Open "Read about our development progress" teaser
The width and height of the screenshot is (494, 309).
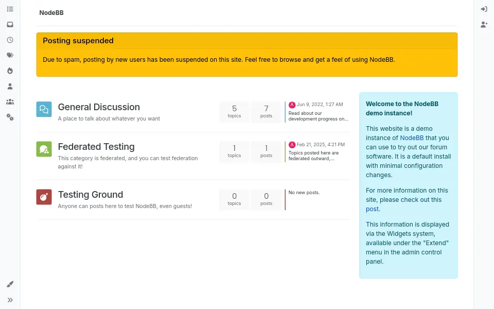pyautogui.click(x=318, y=116)
